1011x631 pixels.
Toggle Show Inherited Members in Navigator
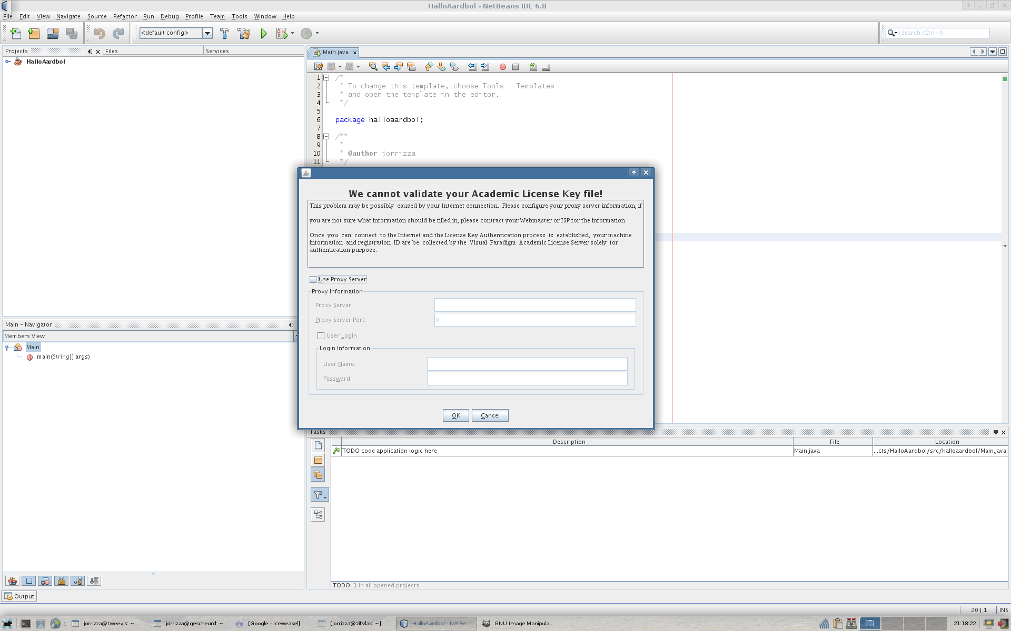(12, 581)
